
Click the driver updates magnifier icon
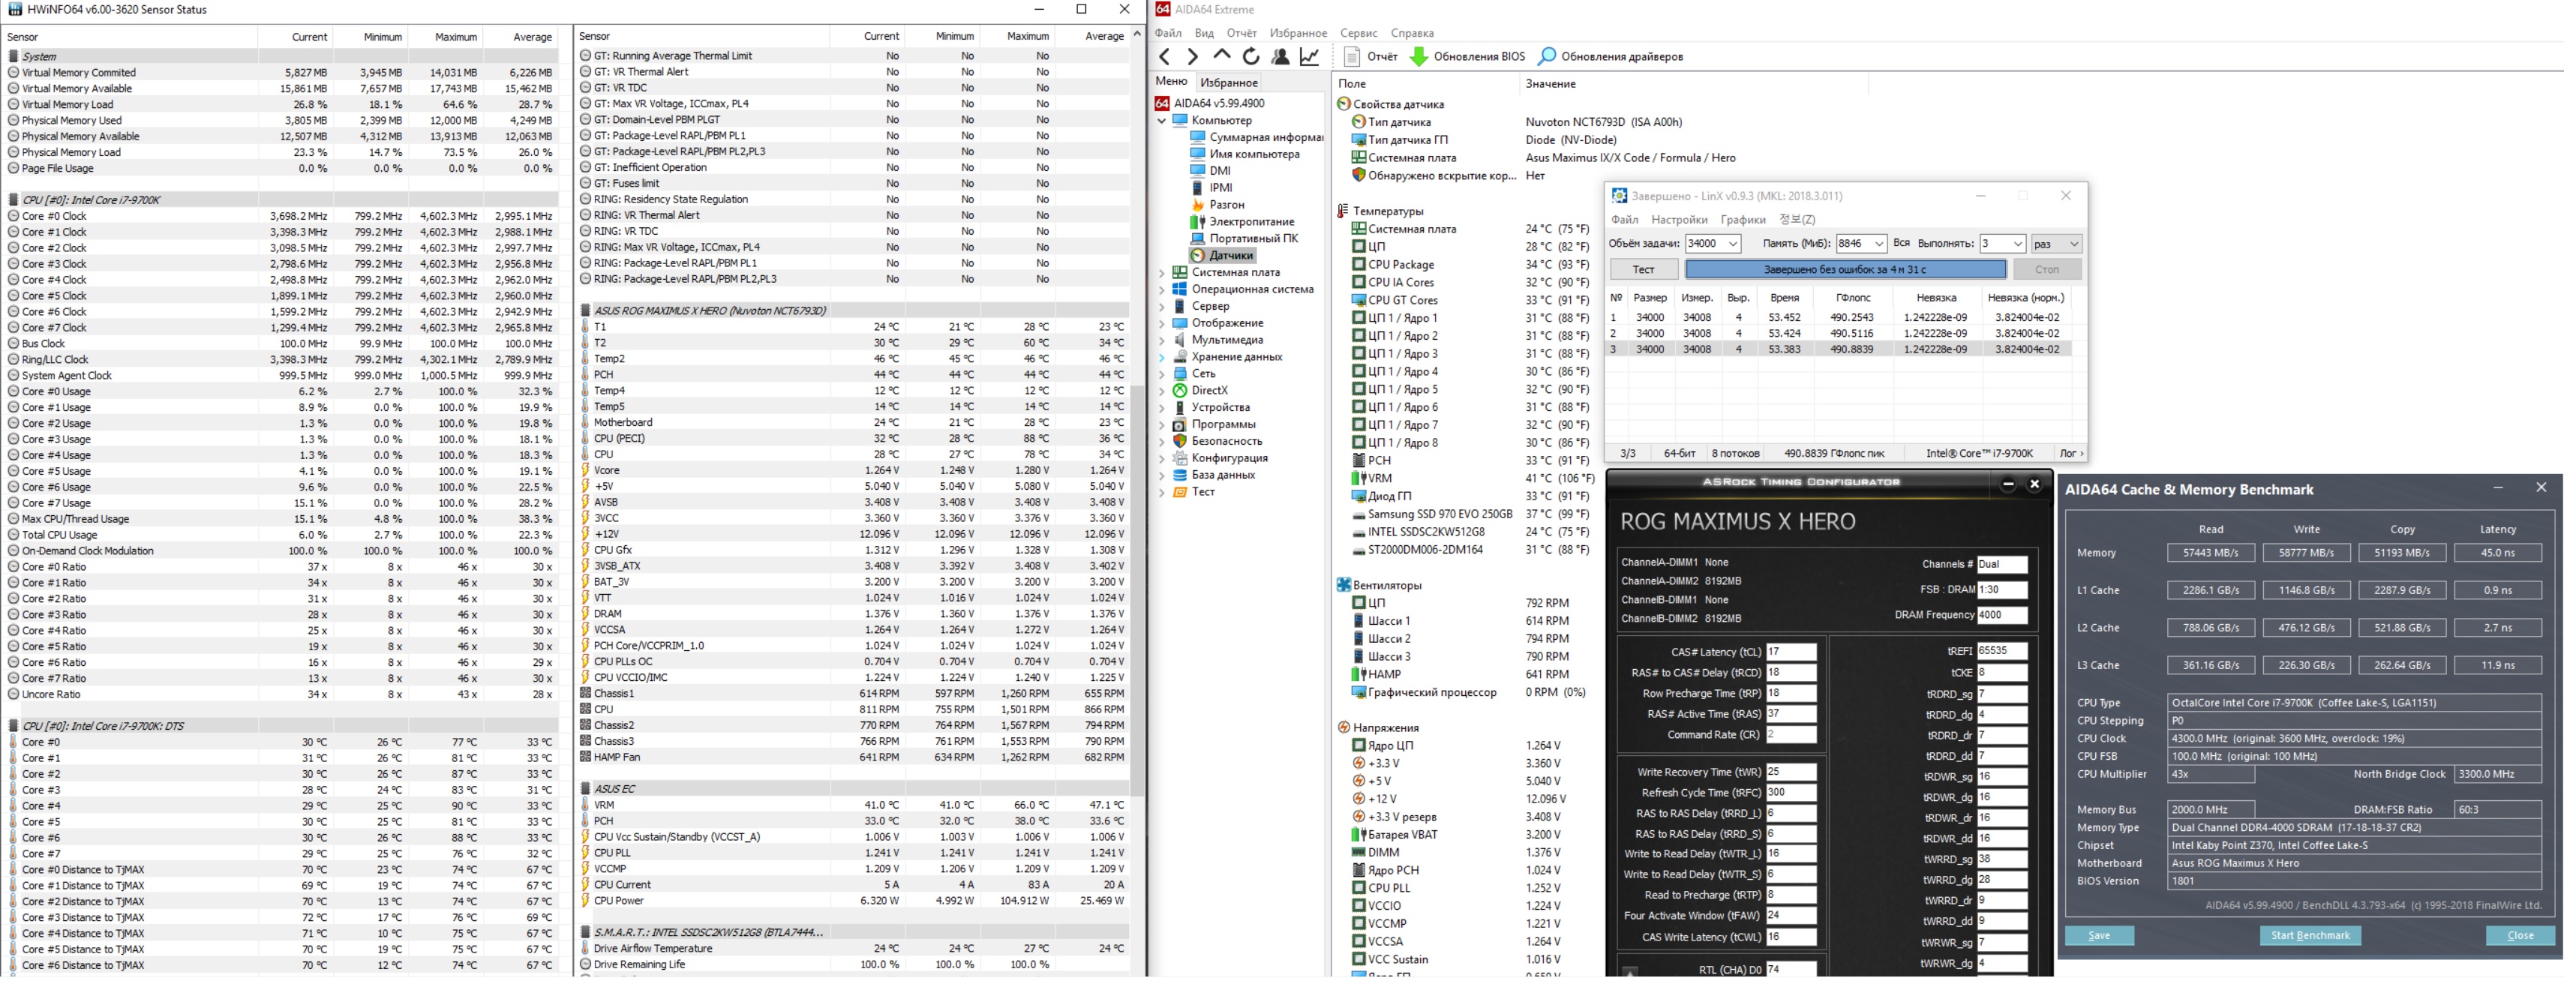(1546, 57)
